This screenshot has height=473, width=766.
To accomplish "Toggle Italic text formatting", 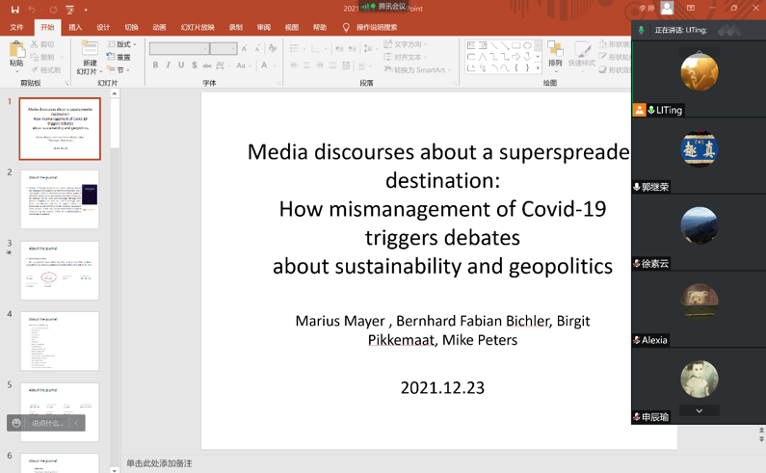I will coord(169,66).
